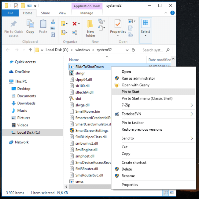Click the blue Help question mark icon
The image size is (199, 199).
[x=172, y=13]
